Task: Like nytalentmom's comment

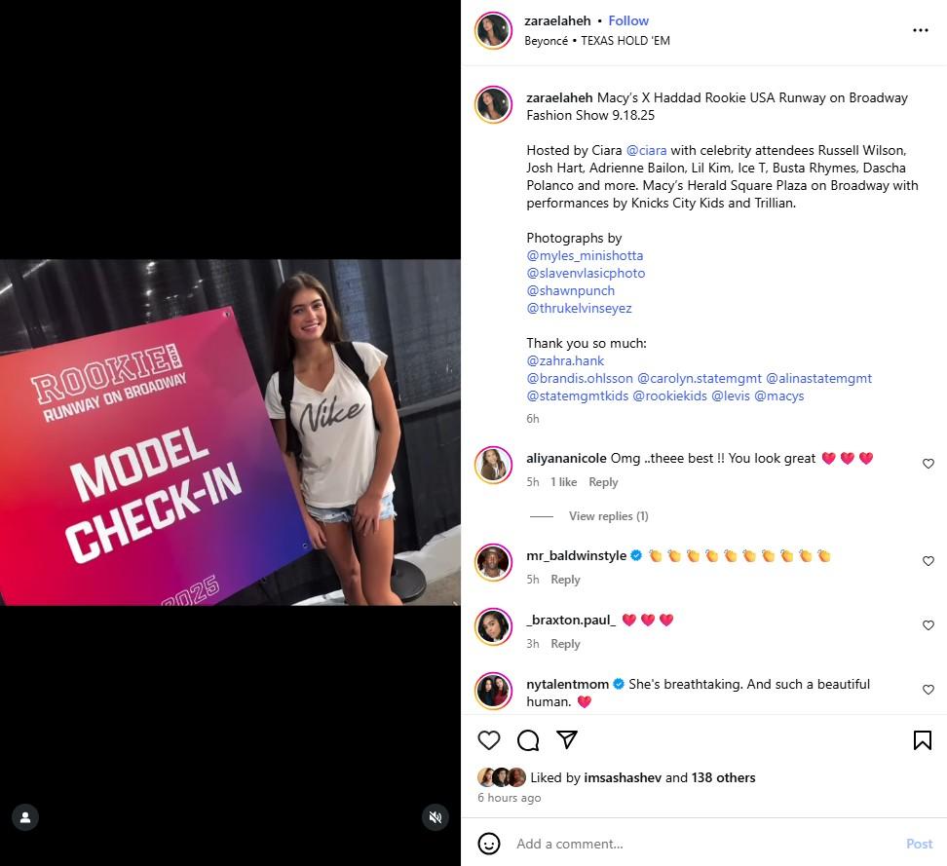Action: click(928, 689)
